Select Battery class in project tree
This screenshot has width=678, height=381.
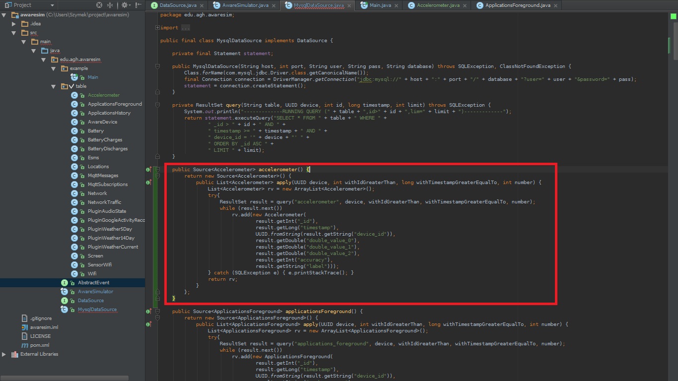96,131
